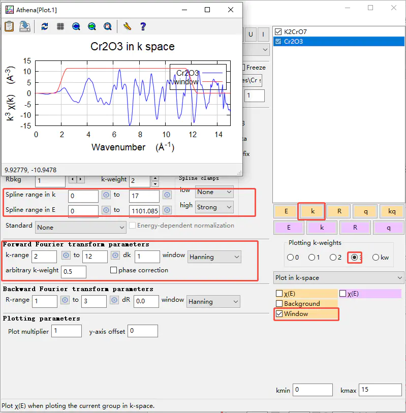Plot current group in k (orange)

pos(313,211)
